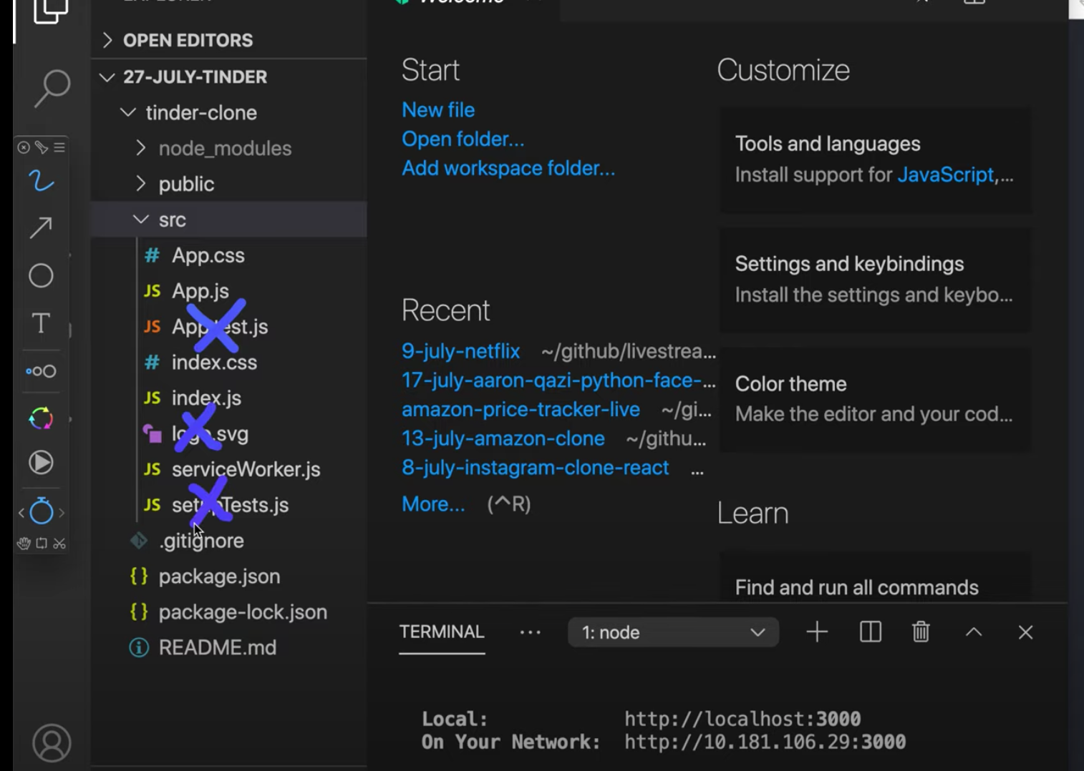Maximize terminal panel with up chevron
This screenshot has height=771, width=1084.
click(x=974, y=632)
